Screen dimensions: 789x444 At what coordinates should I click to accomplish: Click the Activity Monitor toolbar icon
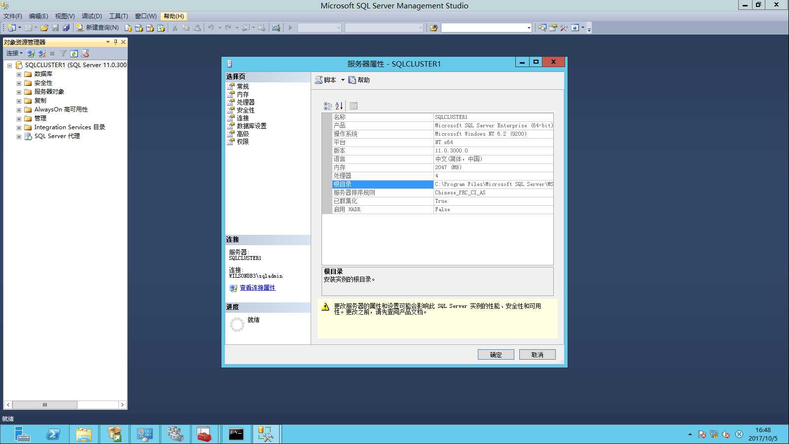coord(276,28)
